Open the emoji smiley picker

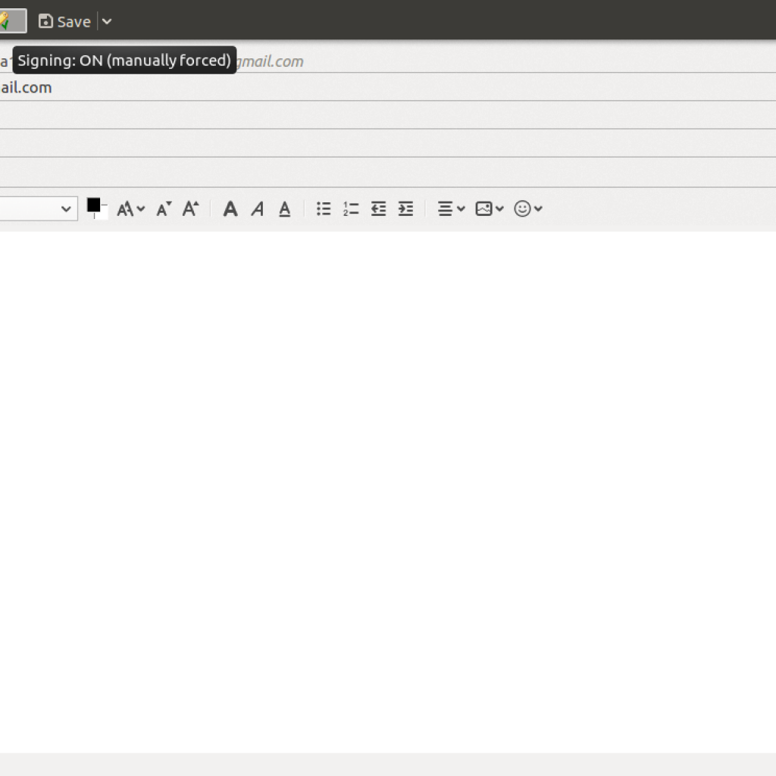click(x=527, y=209)
